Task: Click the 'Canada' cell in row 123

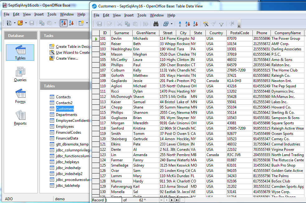Action: 216,155
